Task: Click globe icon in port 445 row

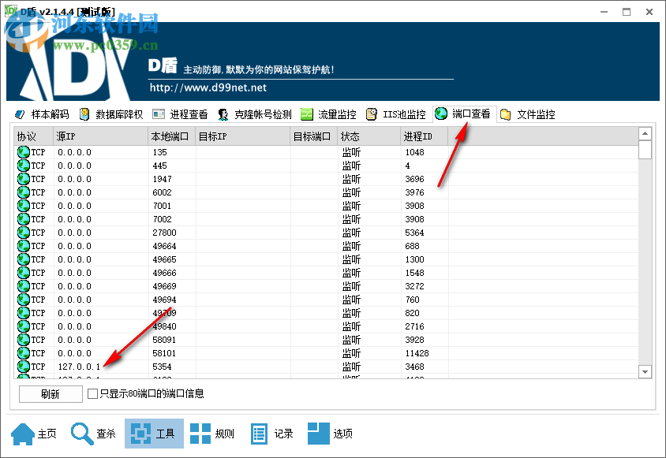Action: [24, 166]
